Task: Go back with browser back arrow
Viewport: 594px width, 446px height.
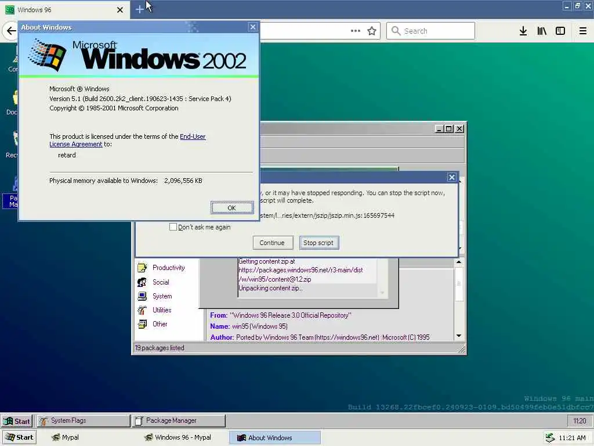Action: tap(11, 31)
